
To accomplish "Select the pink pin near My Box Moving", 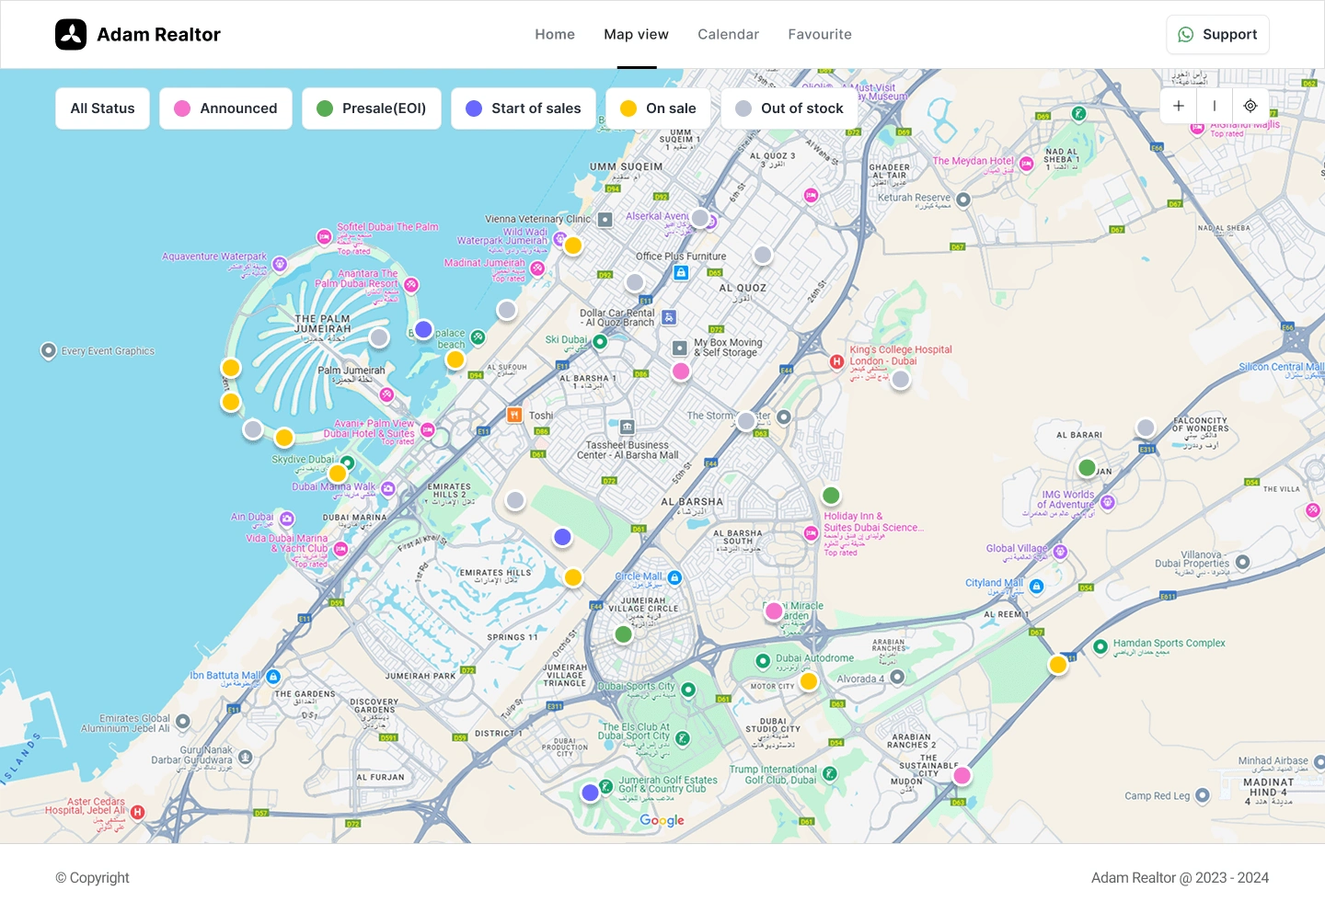I will click(681, 371).
